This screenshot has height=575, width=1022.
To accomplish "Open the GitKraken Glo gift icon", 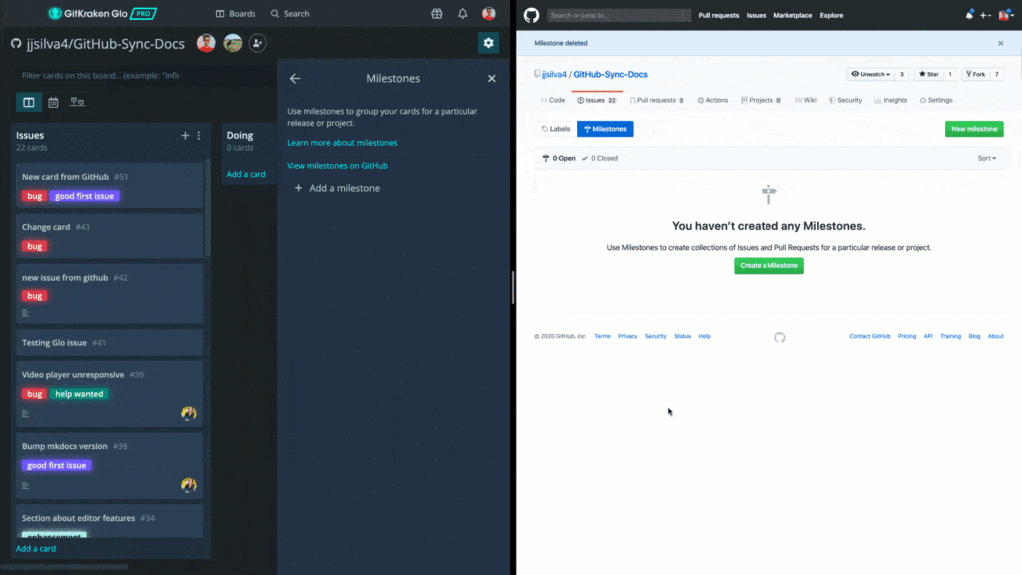I will [437, 14].
